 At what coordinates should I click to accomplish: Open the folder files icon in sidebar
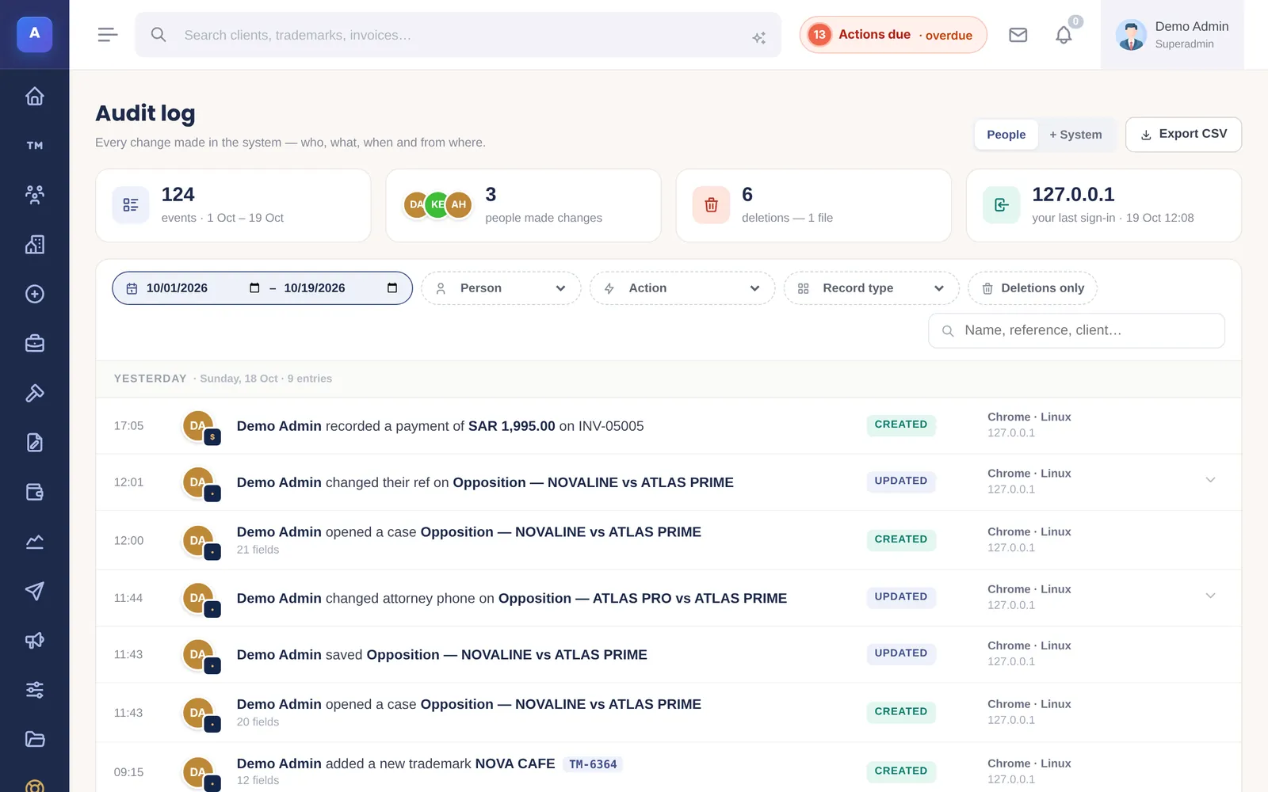pyautogui.click(x=34, y=740)
